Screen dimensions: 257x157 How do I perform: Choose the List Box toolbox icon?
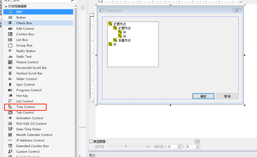[10, 40]
